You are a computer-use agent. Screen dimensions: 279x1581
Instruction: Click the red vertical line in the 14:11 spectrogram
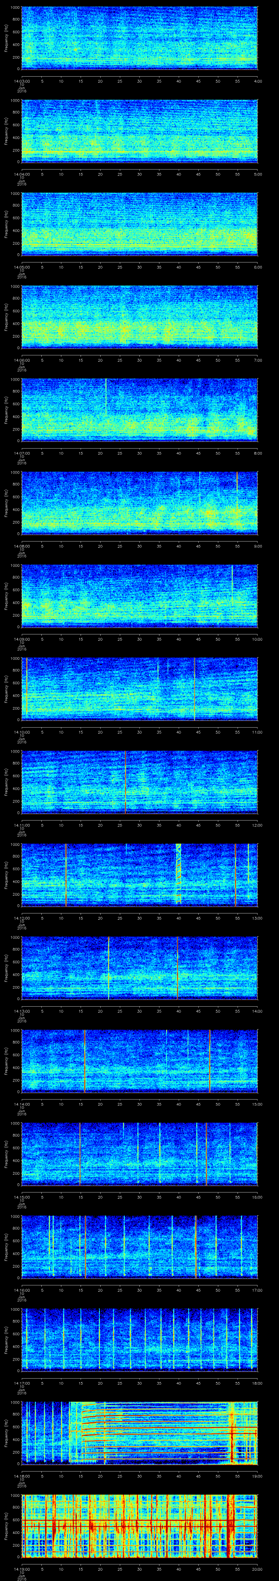125,783
